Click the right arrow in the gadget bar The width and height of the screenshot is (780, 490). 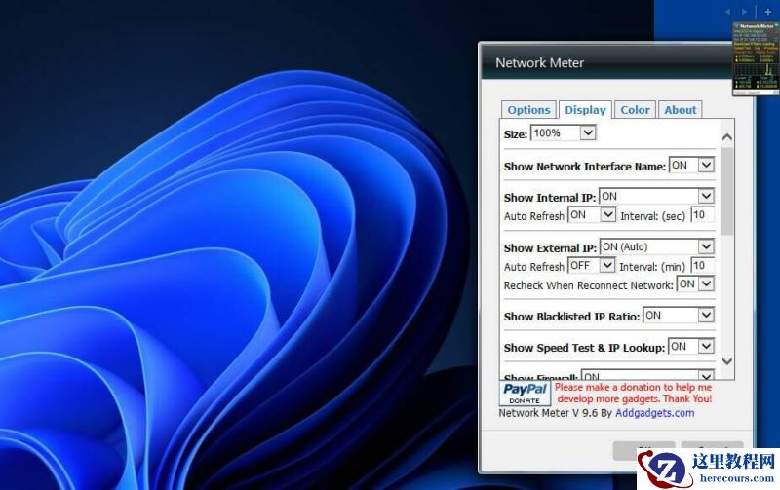744,12
